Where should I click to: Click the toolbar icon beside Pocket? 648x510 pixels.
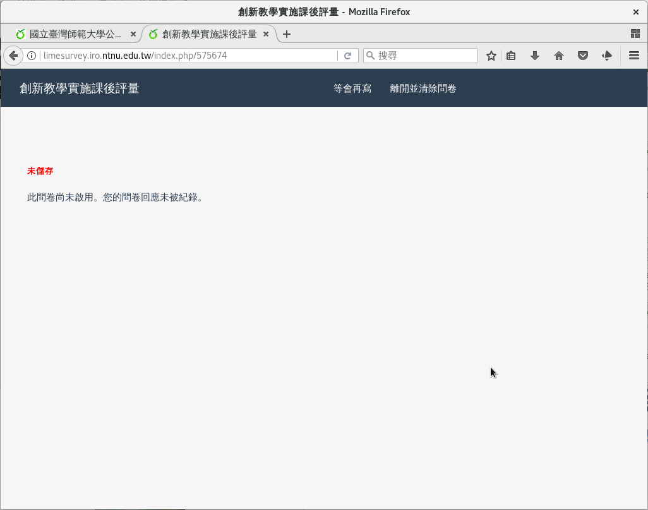(x=607, y=56)
